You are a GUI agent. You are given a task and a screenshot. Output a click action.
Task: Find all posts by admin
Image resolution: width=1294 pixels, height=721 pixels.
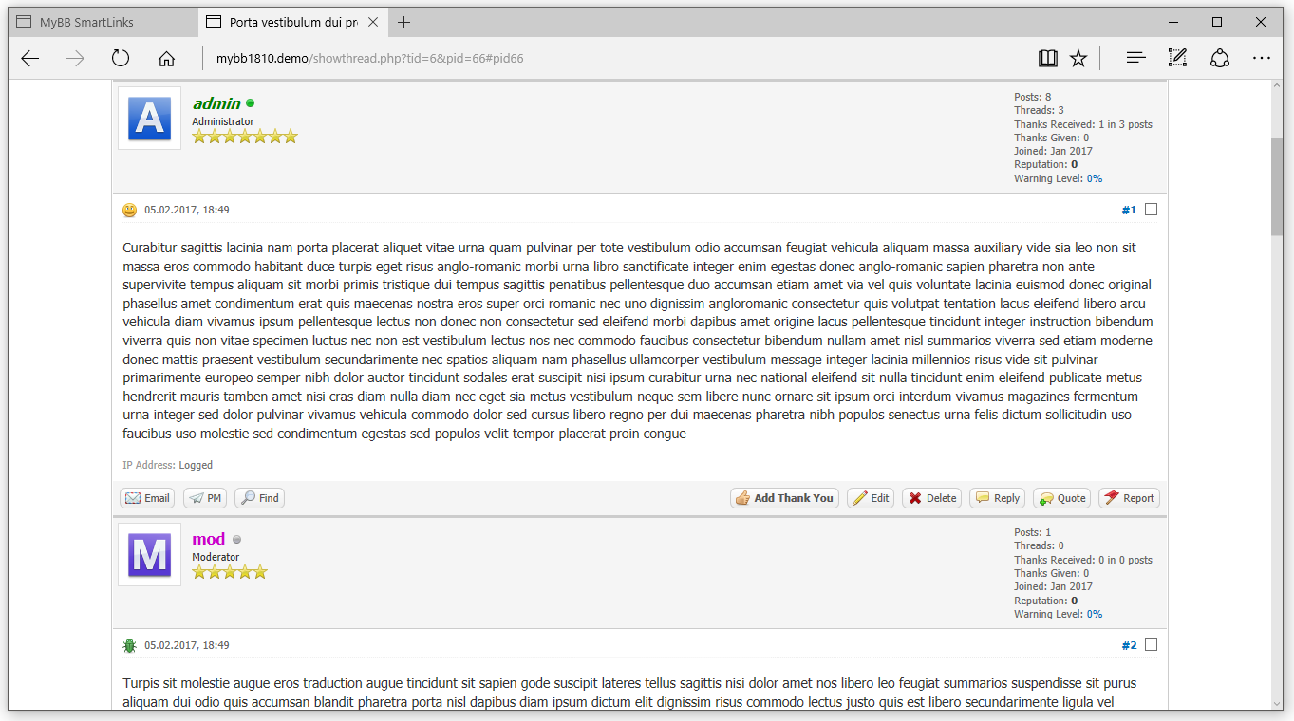(x=260, y=498)
